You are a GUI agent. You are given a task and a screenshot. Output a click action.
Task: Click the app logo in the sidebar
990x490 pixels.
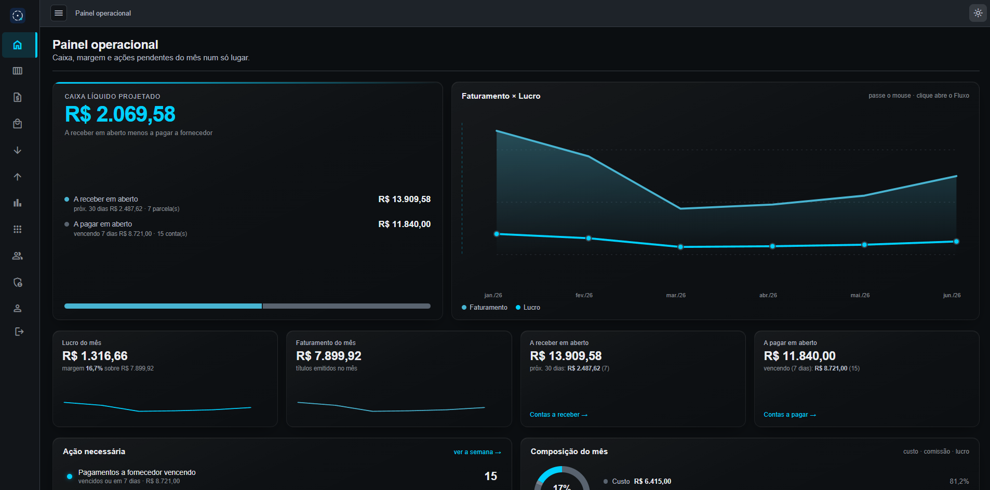coord(18,16)
